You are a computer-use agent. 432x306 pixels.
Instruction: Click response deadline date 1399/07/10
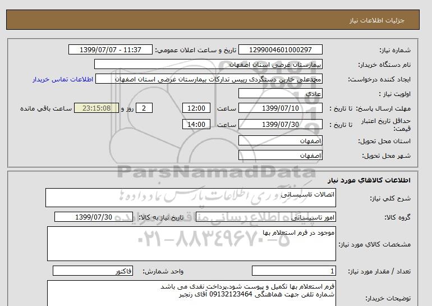280,108
